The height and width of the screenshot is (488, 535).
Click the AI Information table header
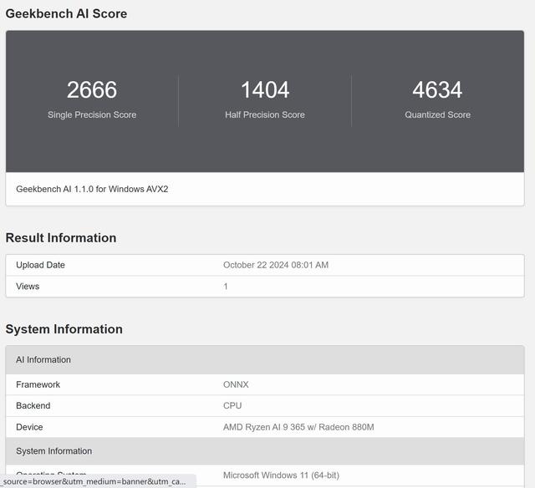coord(43,360)
